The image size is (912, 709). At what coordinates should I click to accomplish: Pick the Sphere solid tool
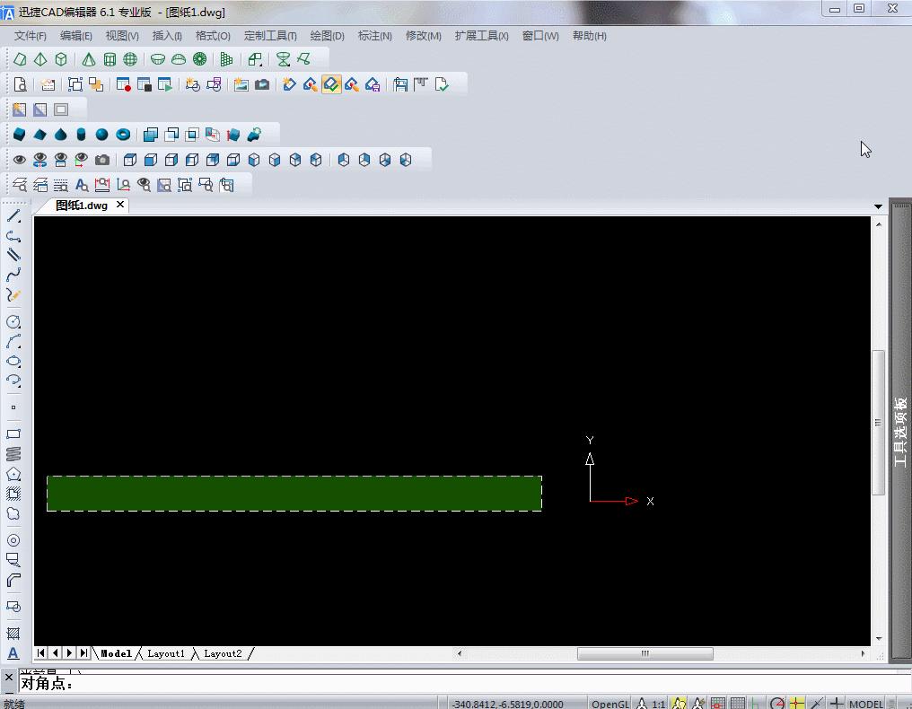coord(101,134)
